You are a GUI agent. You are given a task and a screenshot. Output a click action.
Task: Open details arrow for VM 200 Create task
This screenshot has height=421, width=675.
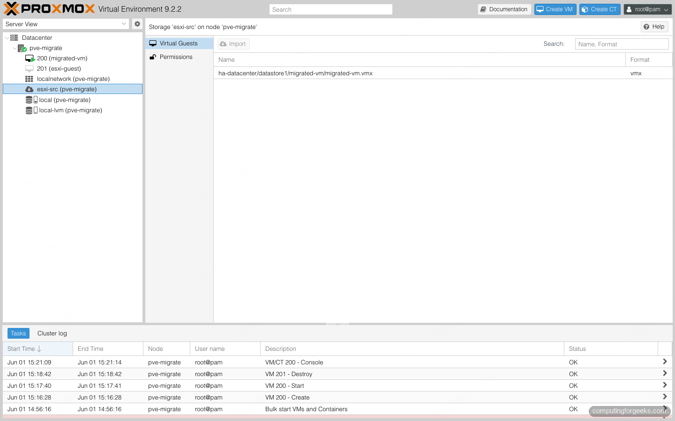pyautogui.click(x=665, y=397)
